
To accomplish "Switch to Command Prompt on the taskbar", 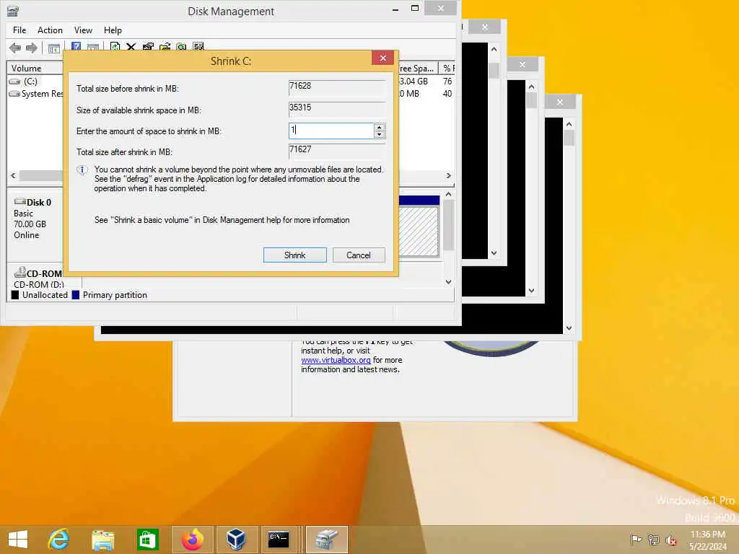I will click(279, 540).
